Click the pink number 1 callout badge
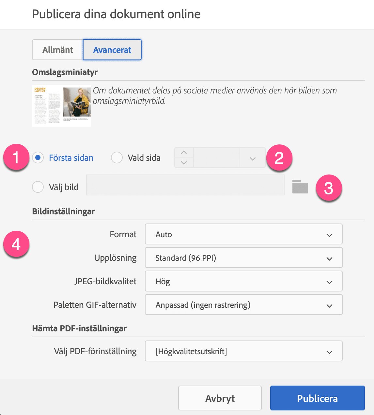374x415 pixels. click(x=16, y=158)
